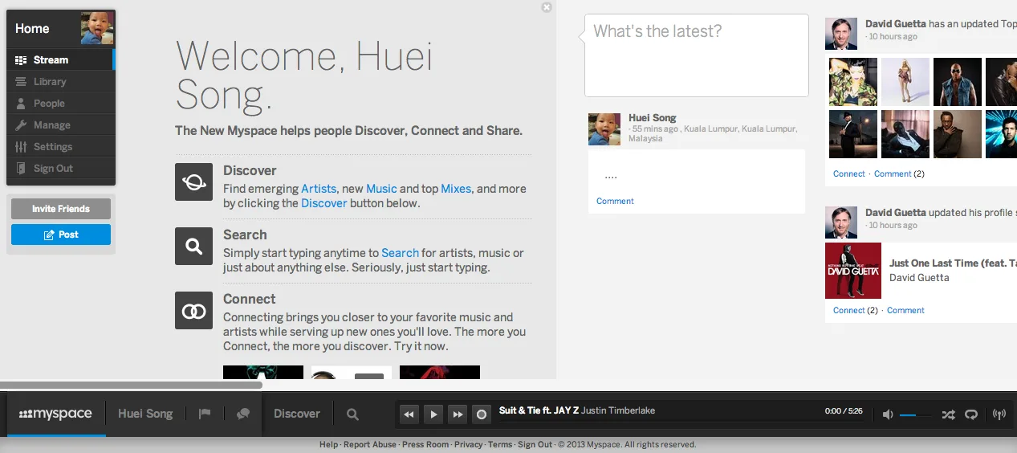Open Library in the Home sidebar

(x=61, y=81)
